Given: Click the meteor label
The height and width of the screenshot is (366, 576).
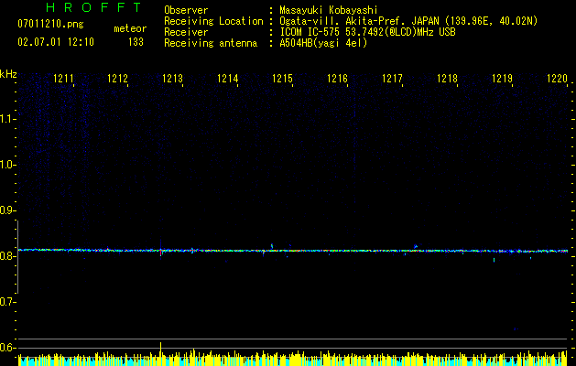Looking at the screenshot, I should coord(130,28).
